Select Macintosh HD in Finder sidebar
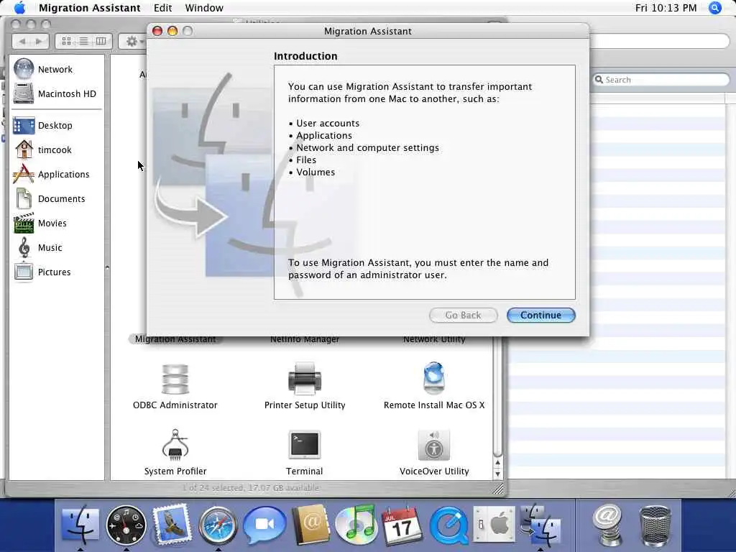The image size is (736, 552). point(56,93)
